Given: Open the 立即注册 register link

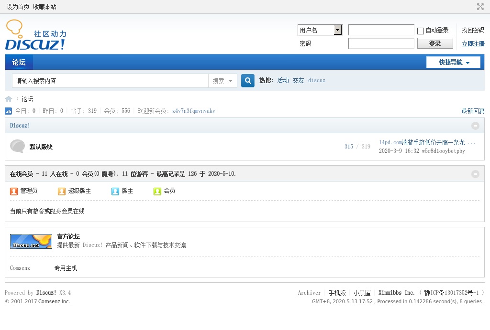Looking at the screenshot, I should [x=473, y=43].
